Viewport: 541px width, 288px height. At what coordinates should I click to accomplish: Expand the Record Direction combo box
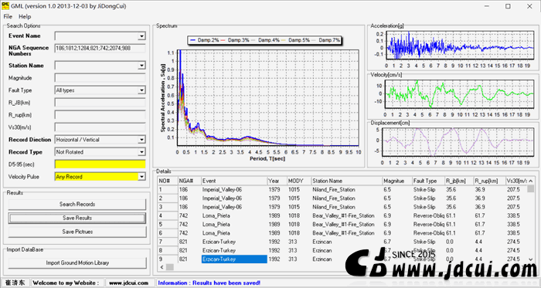pos(141,140)
